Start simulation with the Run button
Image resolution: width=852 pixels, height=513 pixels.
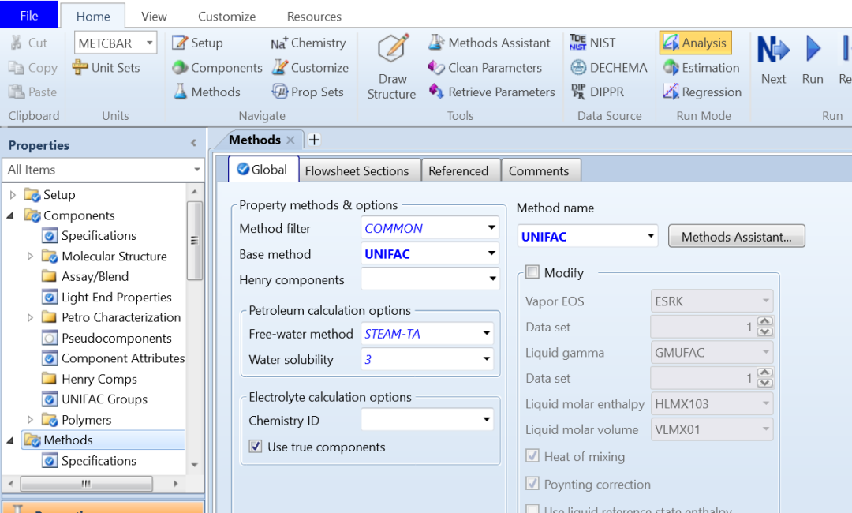(x=813, y=60)
